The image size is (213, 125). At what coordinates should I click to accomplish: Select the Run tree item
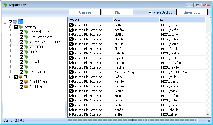tap(33, 67)
